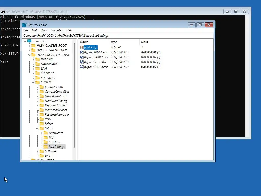This screenshot has height=196, width=261.
Task: Open the File menu
Action: click(x=26, y=30)
